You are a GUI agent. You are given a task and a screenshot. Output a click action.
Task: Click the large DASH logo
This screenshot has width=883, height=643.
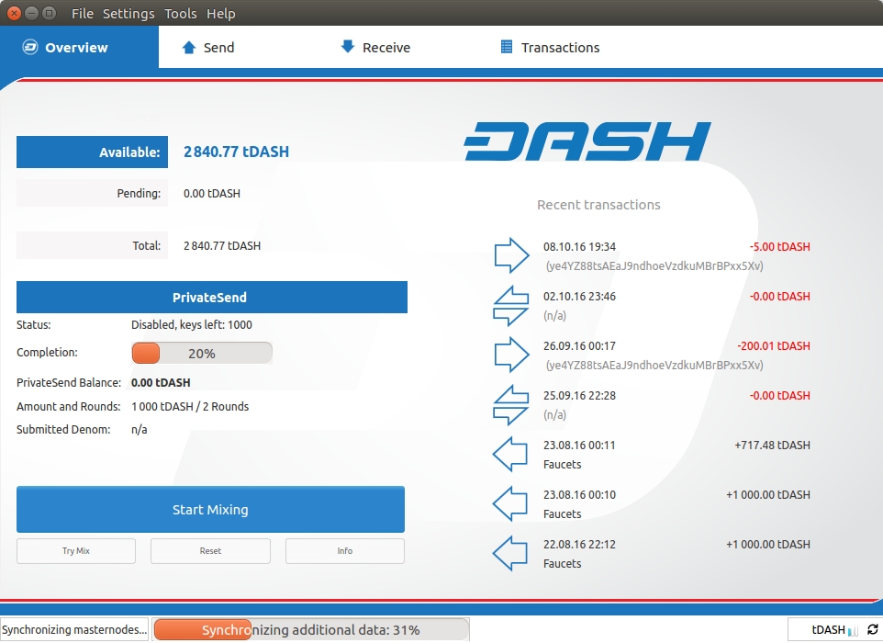(587, 141)
